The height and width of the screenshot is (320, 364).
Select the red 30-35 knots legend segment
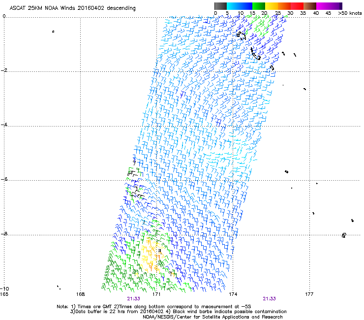pos(297,6)
